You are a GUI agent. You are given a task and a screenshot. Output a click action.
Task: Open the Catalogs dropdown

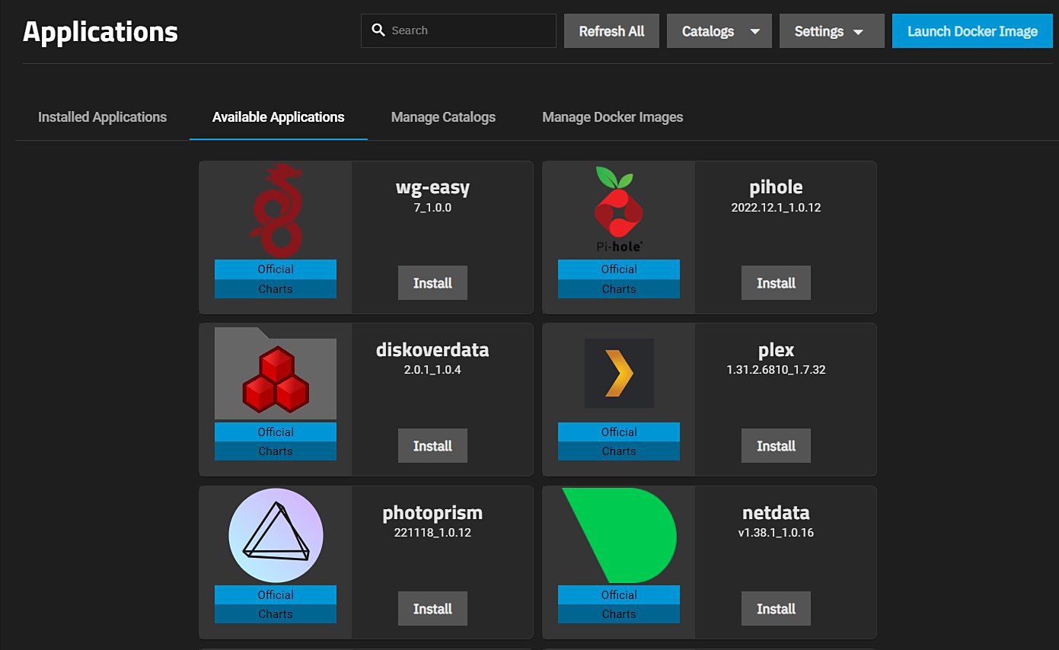coord(719,31)
